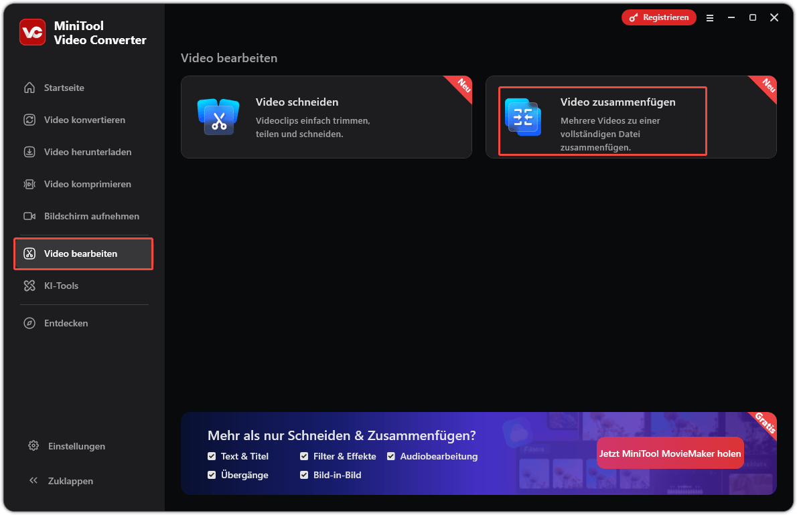Click the blue scissors icon of Video schneiden
Image resolution: width=797 pixels, height=515 pixels.
click(218, 116)
